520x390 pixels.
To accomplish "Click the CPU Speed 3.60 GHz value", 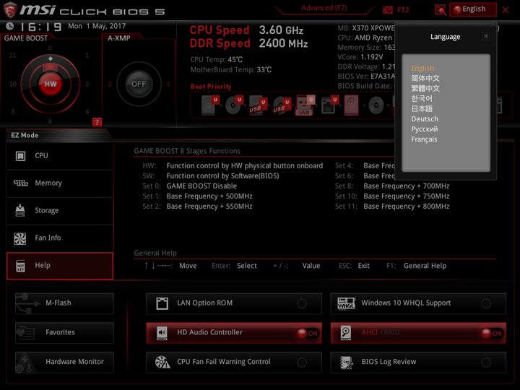I will click(x=281, y=30).
